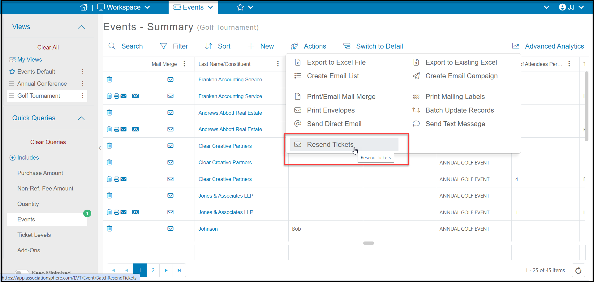The width and height of the screenshot is (594, 282).
Task: Delete the Johnson row
Action: [109, 229]
